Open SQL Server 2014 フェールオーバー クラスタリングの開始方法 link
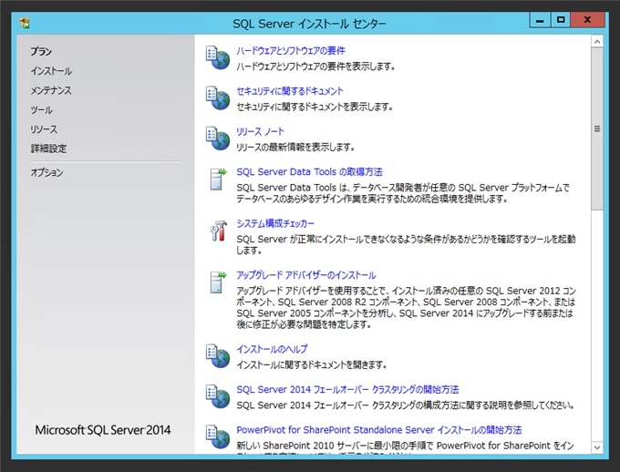The image size is (620, 472). pyautogui.click(x=347, y=389)
